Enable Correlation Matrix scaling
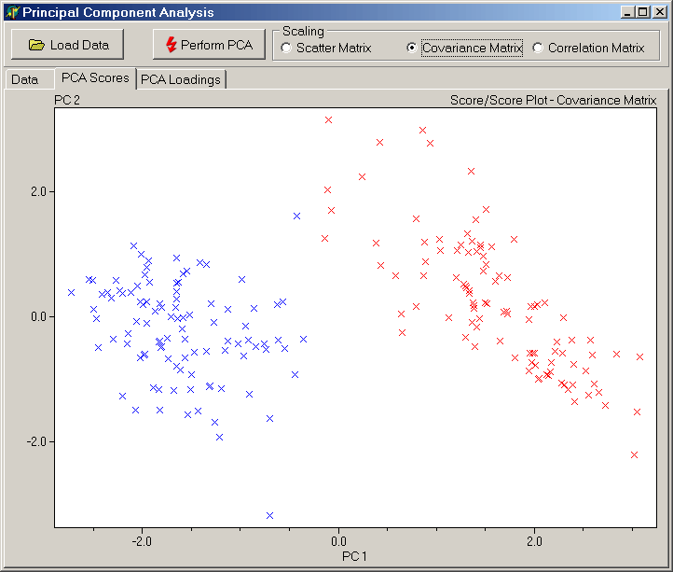Viewport: 673px width, 572px height. point(538,48)
